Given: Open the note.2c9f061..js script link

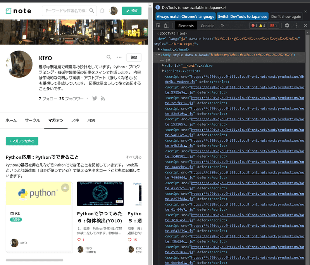Looking at the screenshot, I should [234, 100].
